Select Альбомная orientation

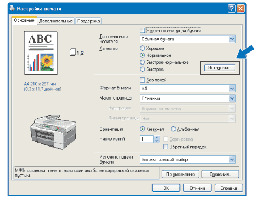coord(173,129)
